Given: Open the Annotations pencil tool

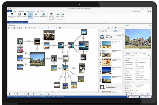Looking at the screenshot, I should click(36, 15).
